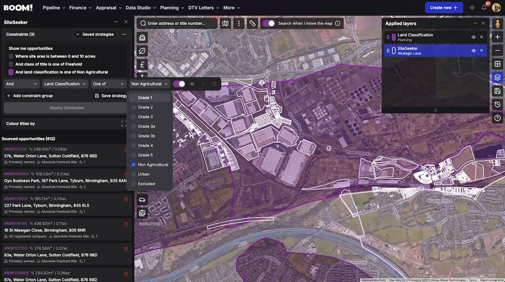Image resolution: width=505 pixels, height=282 pixels.
Task: Select the price pound sign tool
Action: [x=142, y=64]
